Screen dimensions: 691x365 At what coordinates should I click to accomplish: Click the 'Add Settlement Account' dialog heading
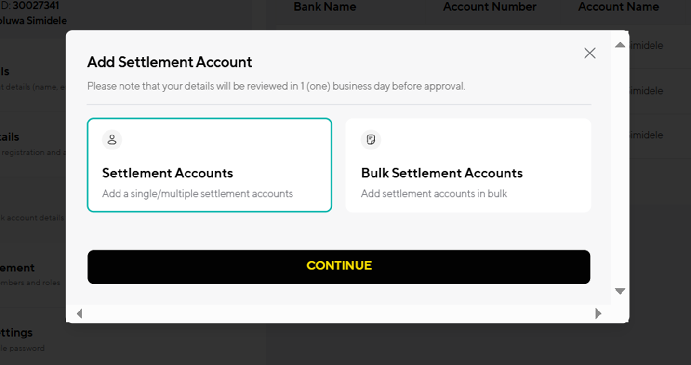tap(170, 62)
